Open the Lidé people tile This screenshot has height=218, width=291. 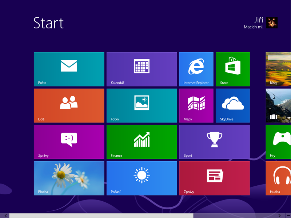[69, 105]
